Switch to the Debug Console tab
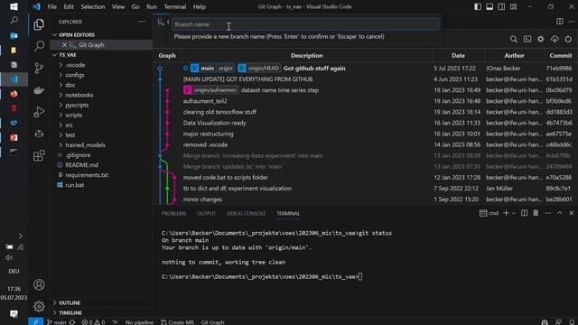This screenshot has height=325, width=578. pyautogui.click(x=246, y=213)
